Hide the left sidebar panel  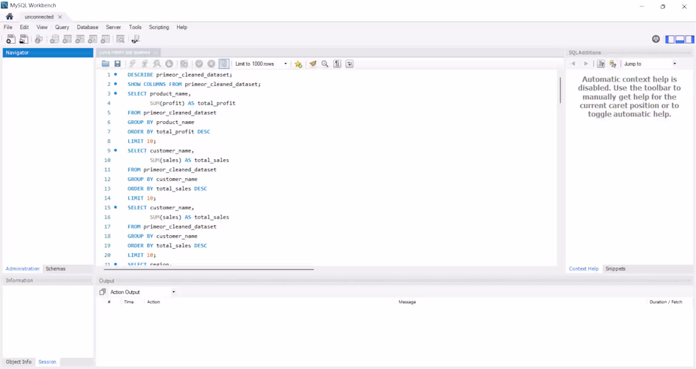669,39
